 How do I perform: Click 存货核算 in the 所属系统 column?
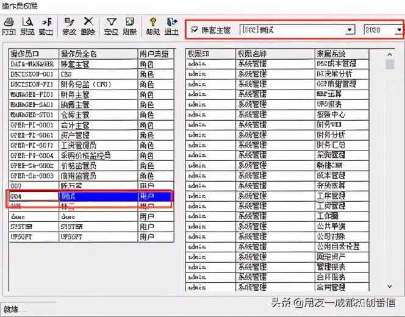click(331, 185)
